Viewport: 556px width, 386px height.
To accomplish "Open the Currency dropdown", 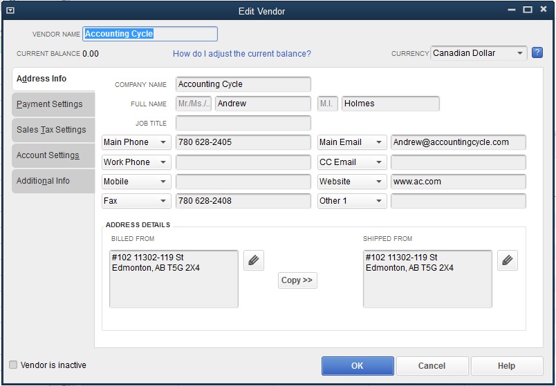I will tap(479, 53).
